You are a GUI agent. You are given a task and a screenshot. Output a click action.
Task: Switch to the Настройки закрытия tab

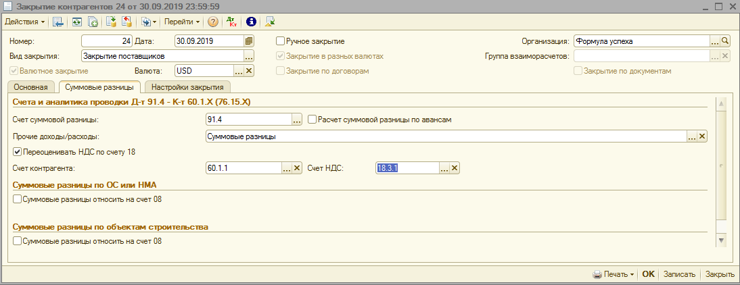187,87
